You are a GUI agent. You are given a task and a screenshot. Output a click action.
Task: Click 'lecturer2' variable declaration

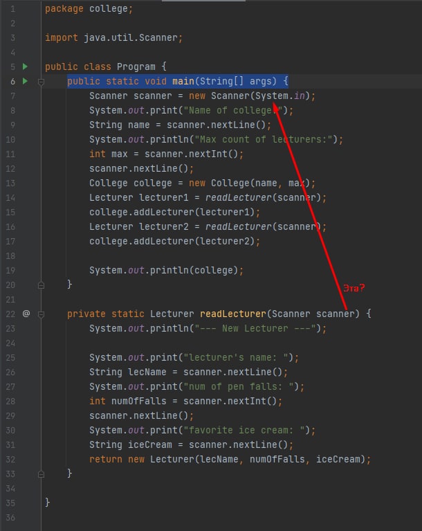click(163, 227)
